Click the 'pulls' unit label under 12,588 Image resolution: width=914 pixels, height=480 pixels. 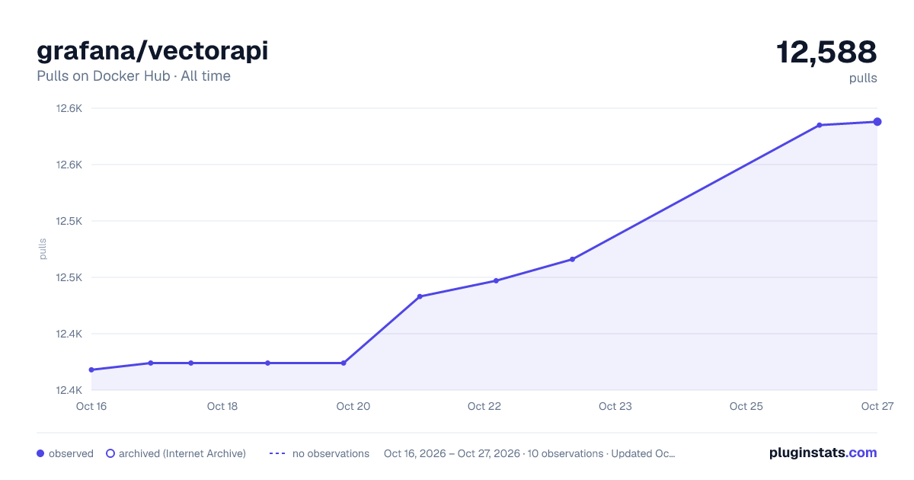tap(863, 78)
